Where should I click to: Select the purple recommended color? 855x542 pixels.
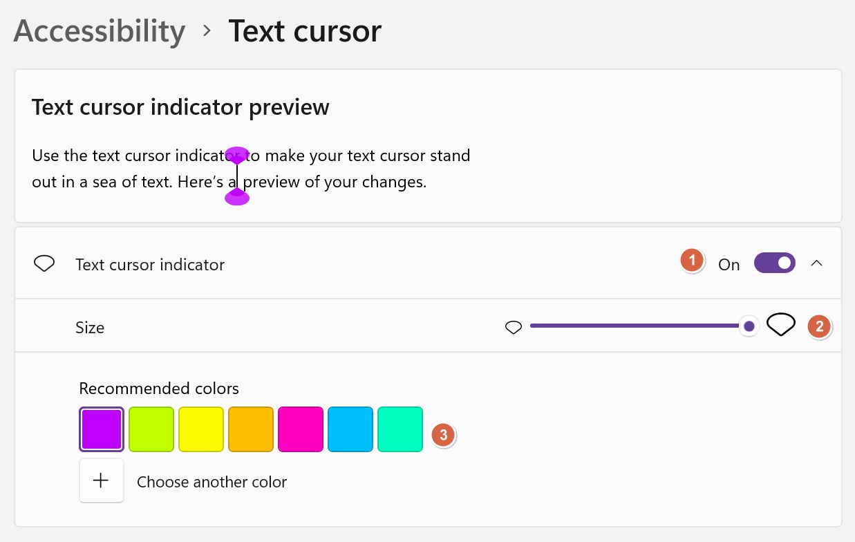(x=101, y=429)
